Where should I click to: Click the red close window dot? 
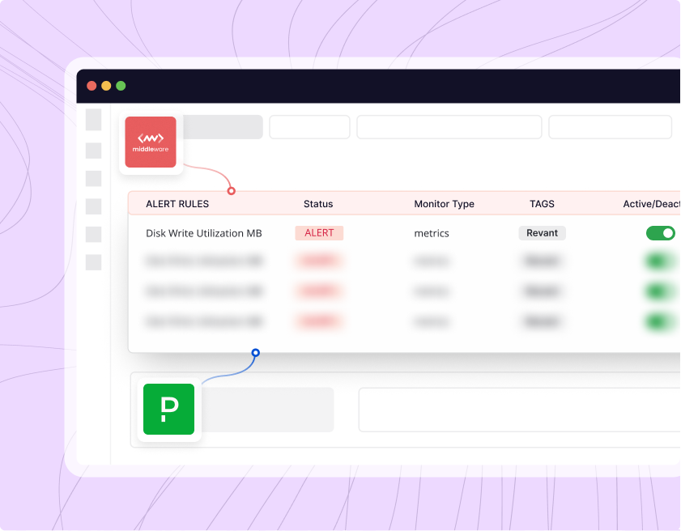pyautogui.click(x=92, y=86)
